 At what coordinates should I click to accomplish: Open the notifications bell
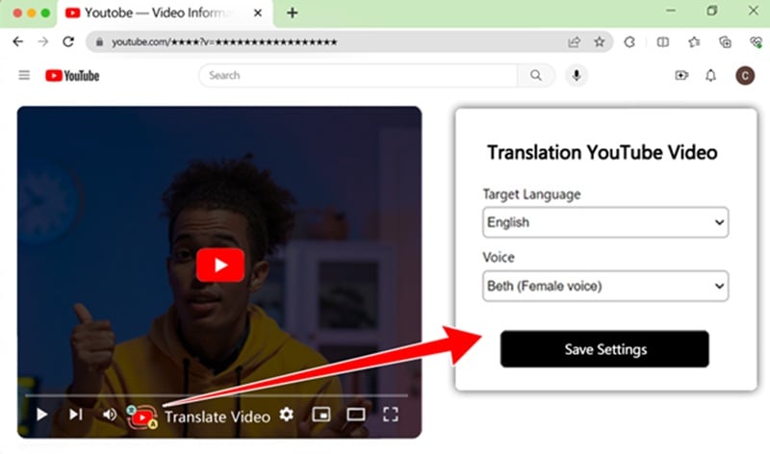710,75
